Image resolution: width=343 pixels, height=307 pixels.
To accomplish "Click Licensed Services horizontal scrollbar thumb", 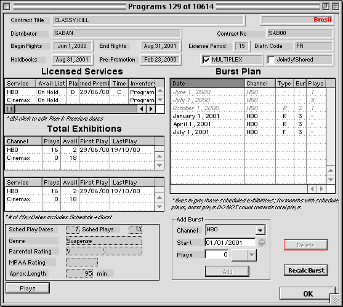I will click(10, 109).
